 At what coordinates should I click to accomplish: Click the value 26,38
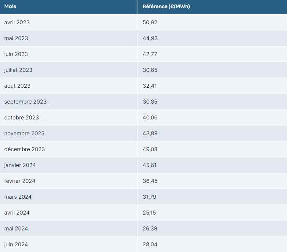[x=150, y=229]
